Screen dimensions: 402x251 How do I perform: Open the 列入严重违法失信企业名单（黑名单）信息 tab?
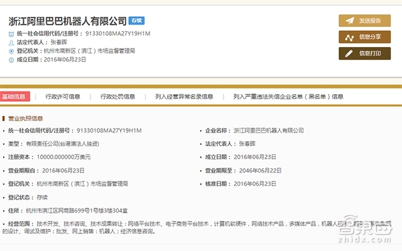(x=288, y=97)
